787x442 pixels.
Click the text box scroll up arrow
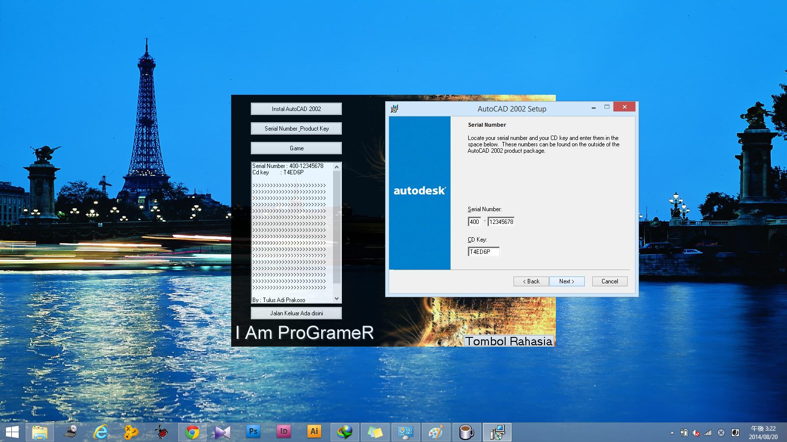point(337,167)
